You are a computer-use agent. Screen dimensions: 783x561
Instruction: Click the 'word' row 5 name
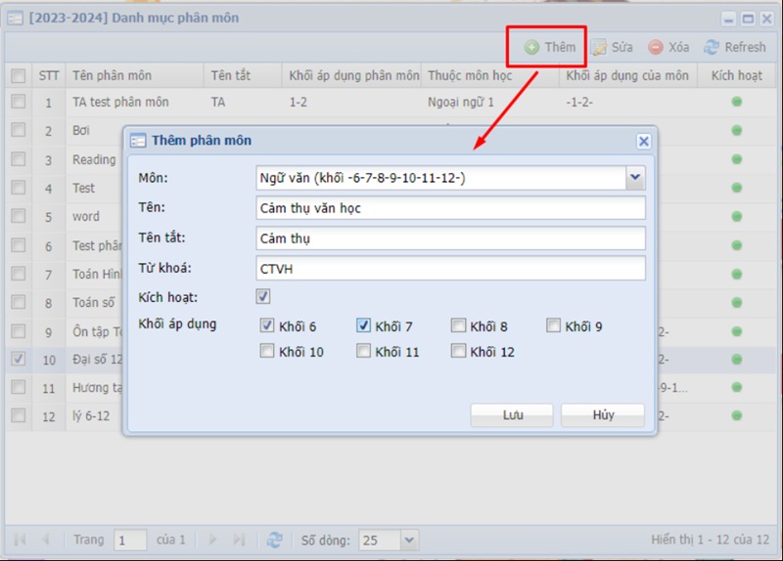pos(86,216)
